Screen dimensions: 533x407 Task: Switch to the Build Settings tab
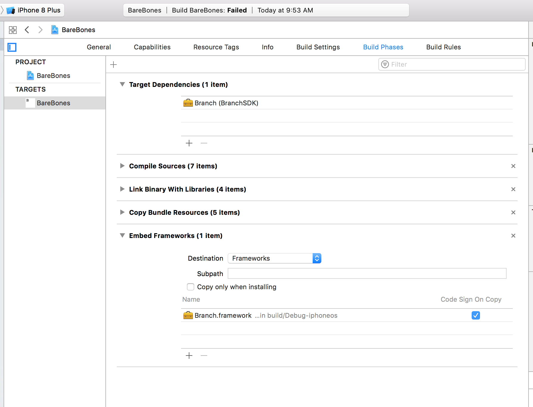tap(318, 47)
